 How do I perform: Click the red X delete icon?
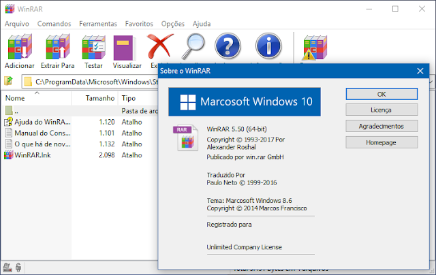click(160, 46)
